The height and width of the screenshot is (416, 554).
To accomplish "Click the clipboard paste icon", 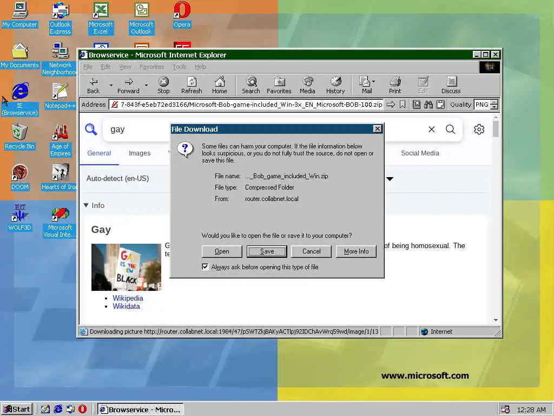I will tap(440, 105).
